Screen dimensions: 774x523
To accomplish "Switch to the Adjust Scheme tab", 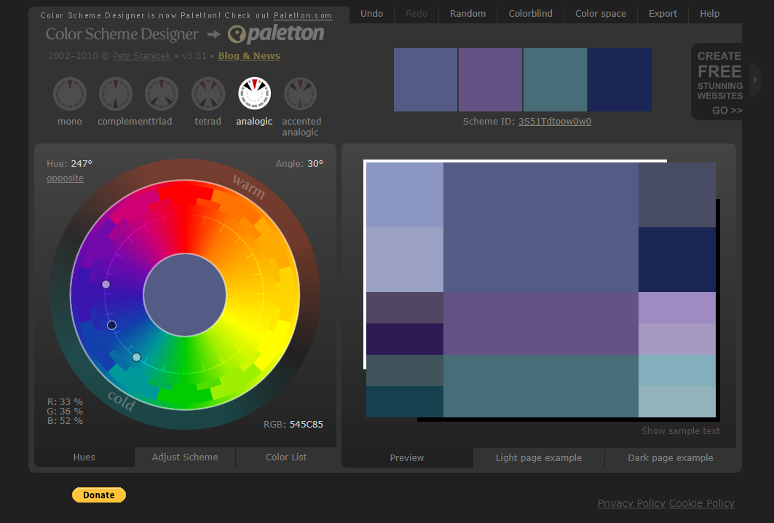I will tap(185, 457).
